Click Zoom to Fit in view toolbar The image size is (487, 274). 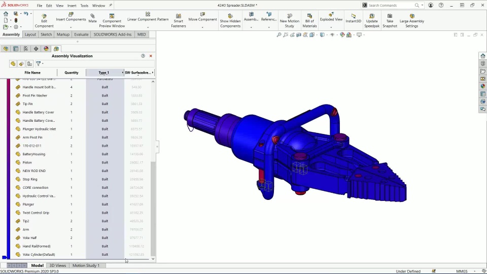(279, 35)
